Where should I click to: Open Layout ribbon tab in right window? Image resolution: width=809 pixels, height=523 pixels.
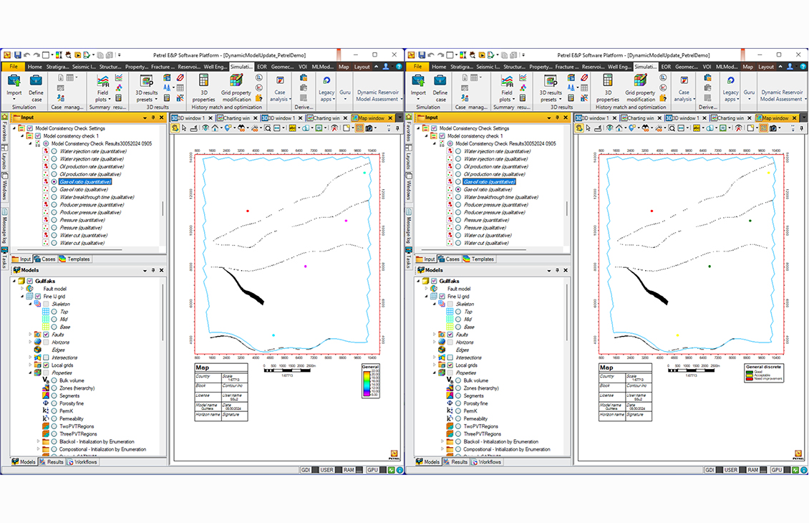(x=765, y=67)
